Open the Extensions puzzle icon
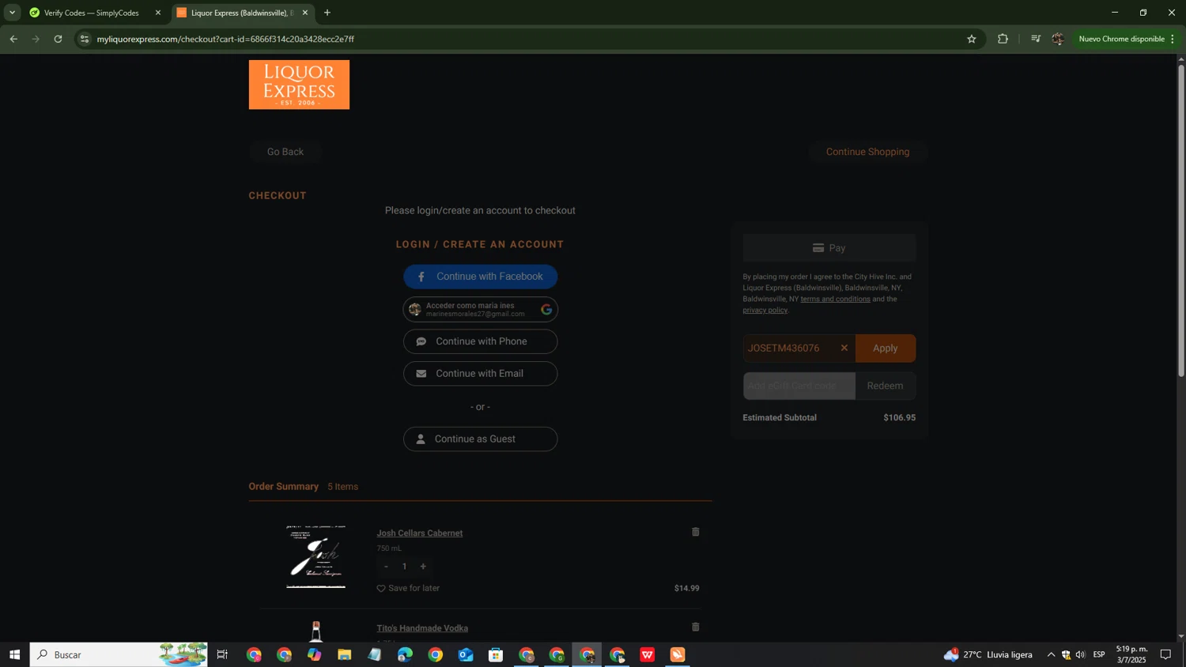 (x=1003, y=39)
